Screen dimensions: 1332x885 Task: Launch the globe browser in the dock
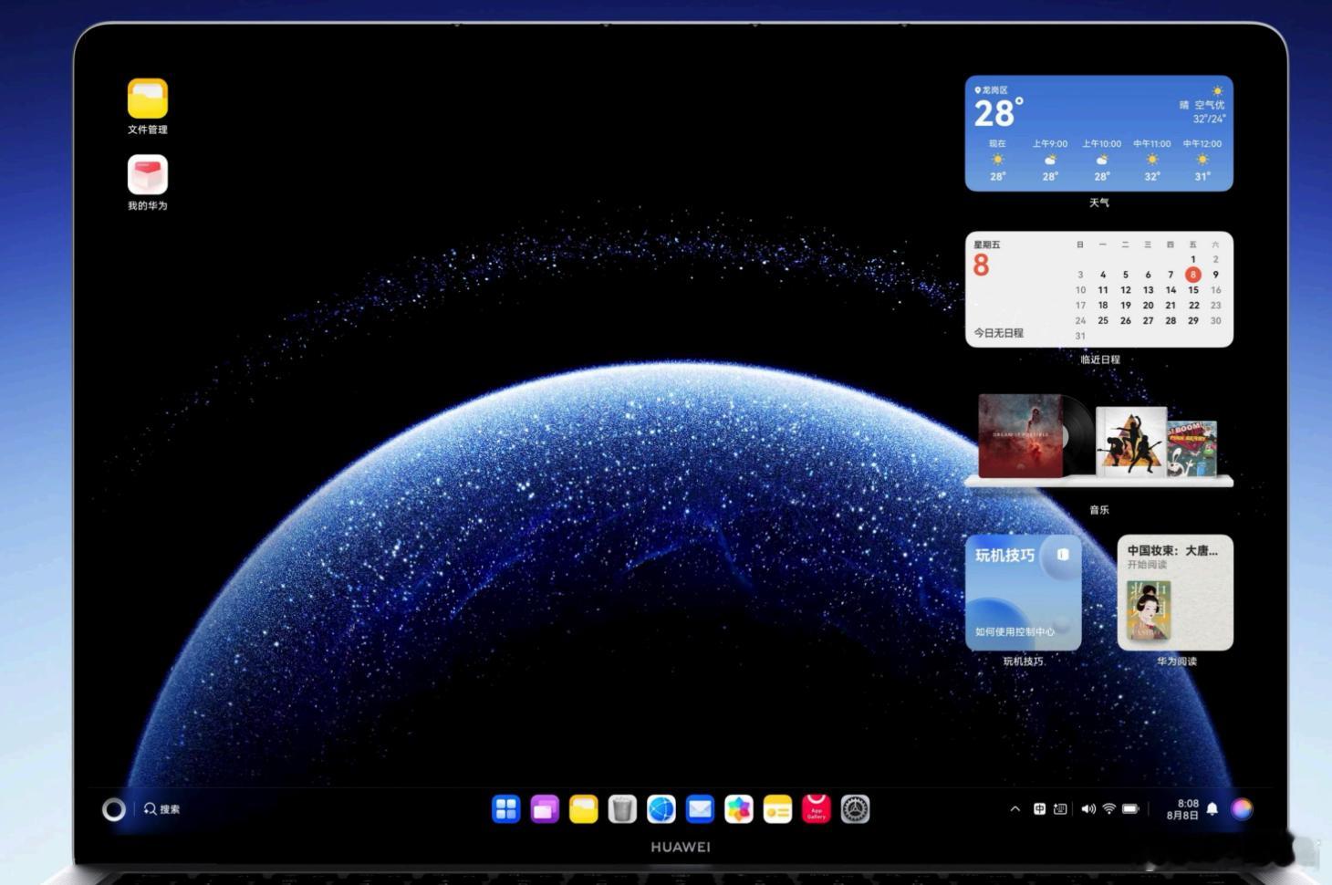tap(661, 809)
